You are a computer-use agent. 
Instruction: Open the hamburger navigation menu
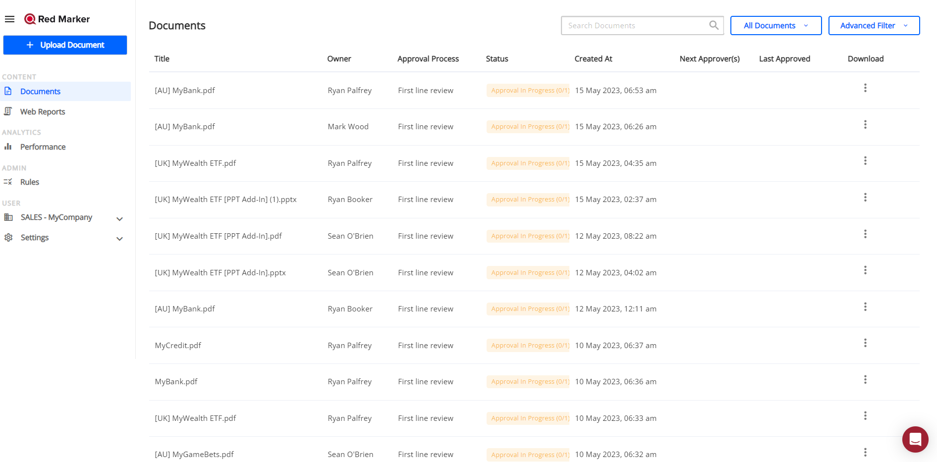(9, 19)
